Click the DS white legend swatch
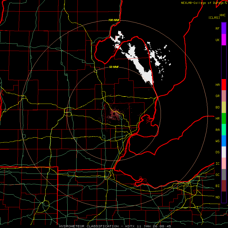Screen dimensions: 228x228 (224, 152)
